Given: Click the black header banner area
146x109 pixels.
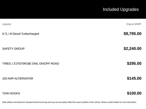Looking at the screenshot, I should click(73, 9).
